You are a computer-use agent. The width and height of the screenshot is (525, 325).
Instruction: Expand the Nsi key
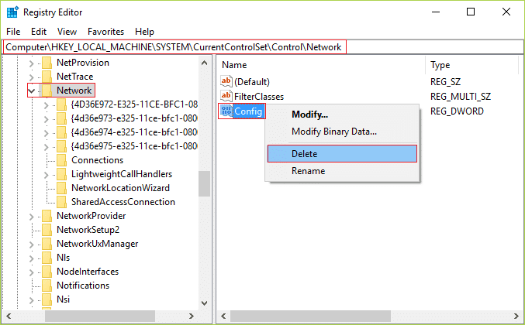click(32, 300)
